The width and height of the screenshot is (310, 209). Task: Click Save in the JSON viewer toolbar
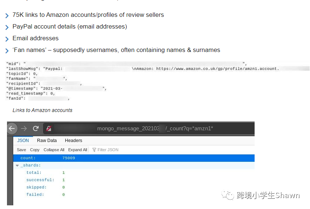pos(21,150)
